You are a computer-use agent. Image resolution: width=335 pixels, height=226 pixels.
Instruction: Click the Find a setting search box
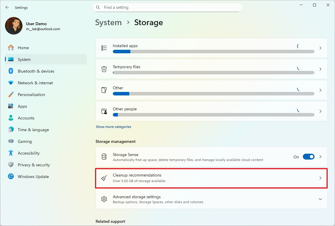point(167,7)
